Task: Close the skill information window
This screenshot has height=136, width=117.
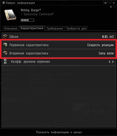Action: 114,3
